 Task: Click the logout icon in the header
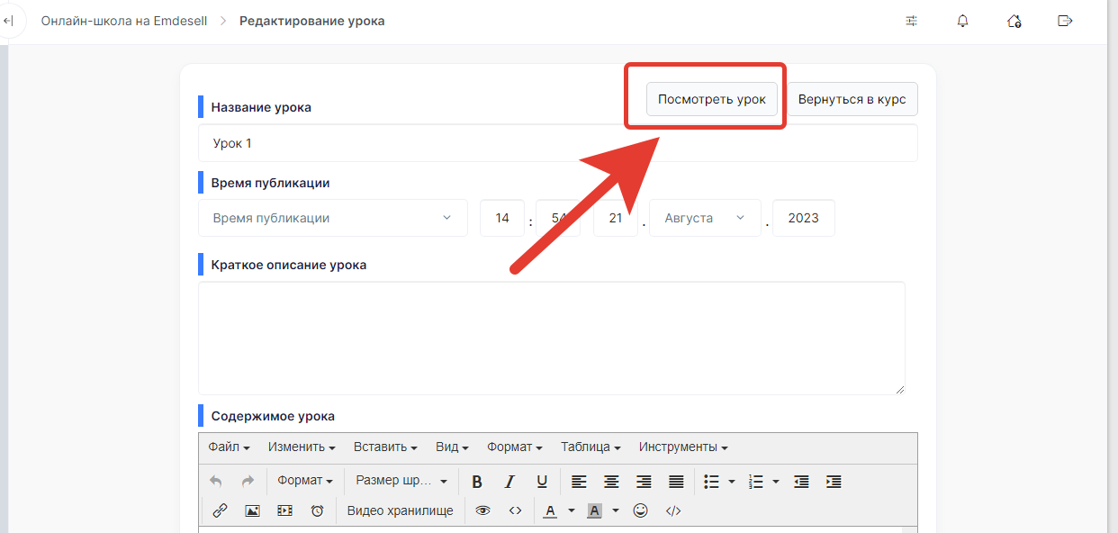[x=1066, y=21]
